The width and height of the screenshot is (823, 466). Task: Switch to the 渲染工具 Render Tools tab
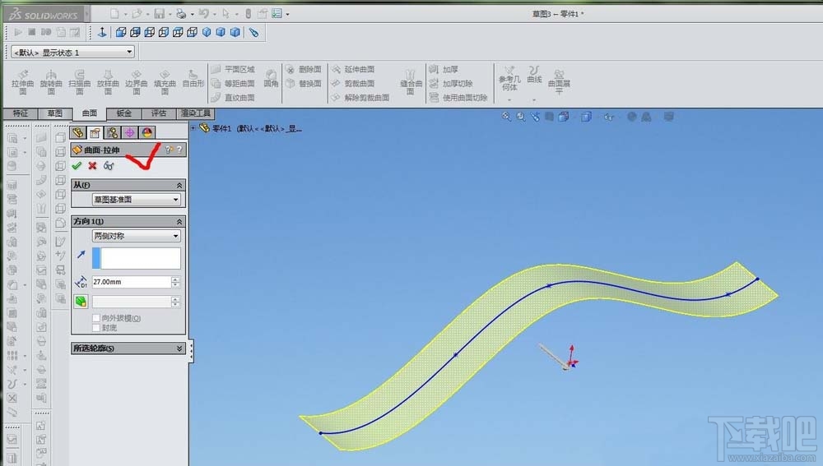(195, 113)
